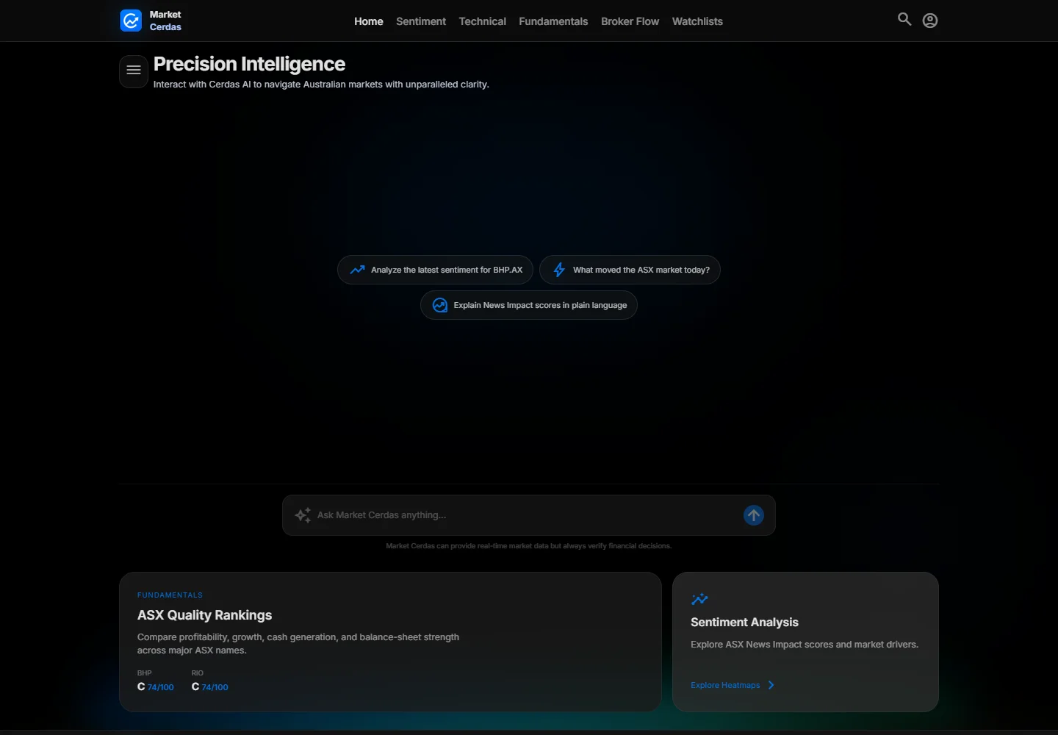Viewport: 1058px width, 735px height.
Task: Open the hamburger sidebar menu button
Action: click(134, 71)
